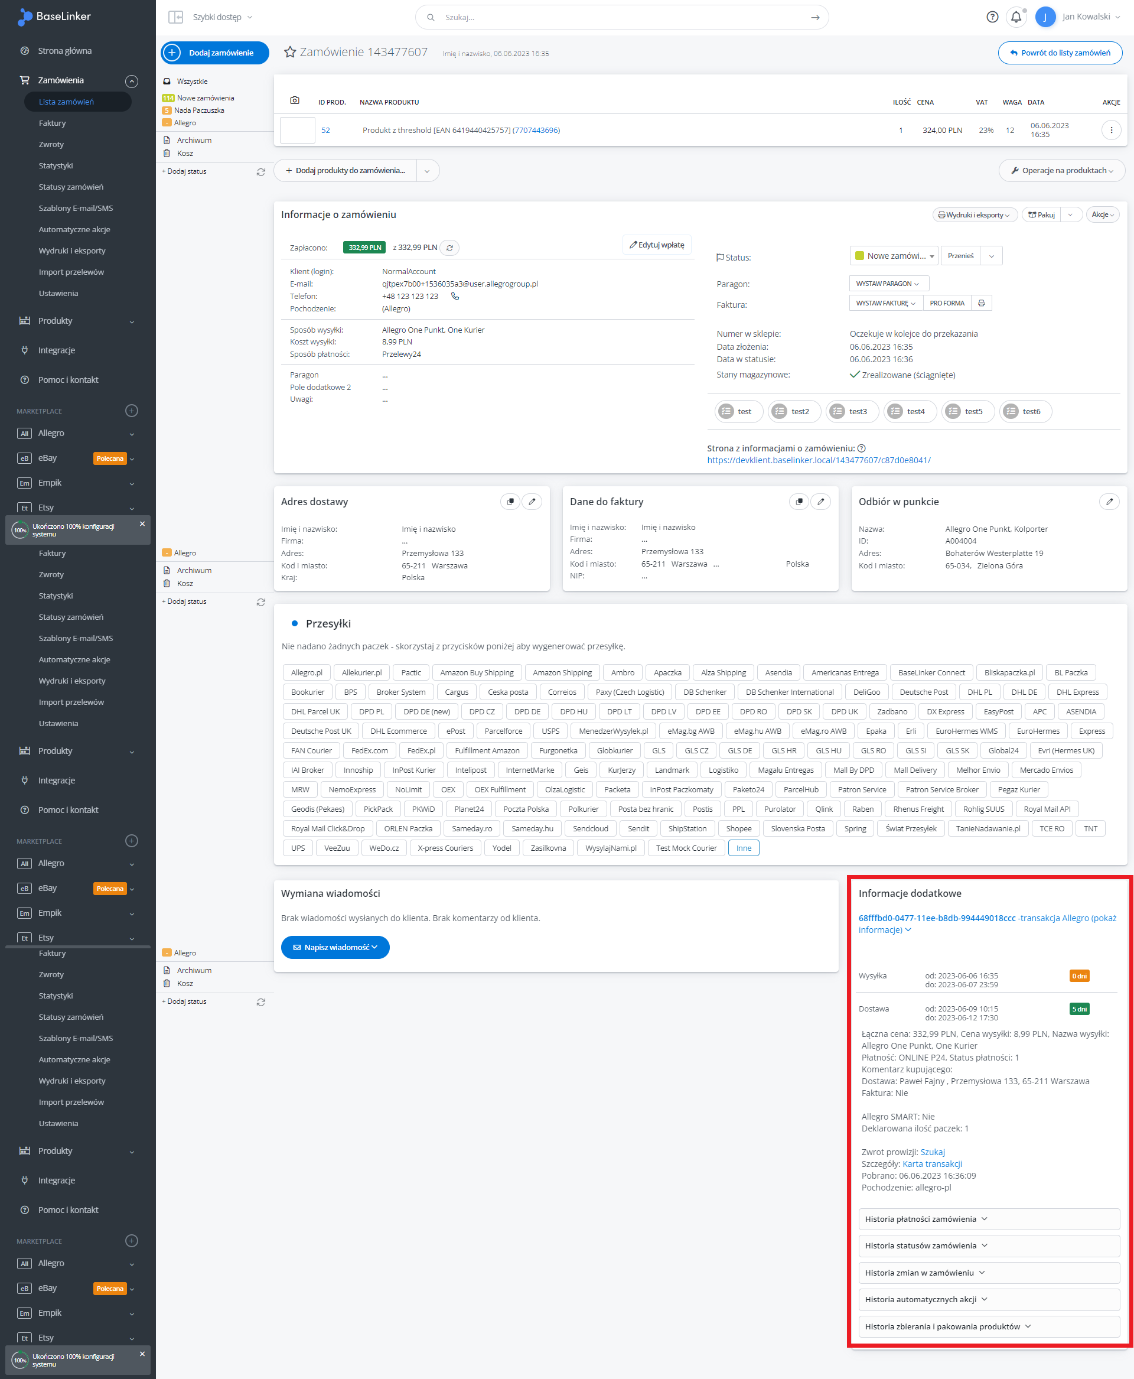Open the three-dot actions menu for product 52
This screenshot has height=1379, width=1134.
pos(1110,130)
